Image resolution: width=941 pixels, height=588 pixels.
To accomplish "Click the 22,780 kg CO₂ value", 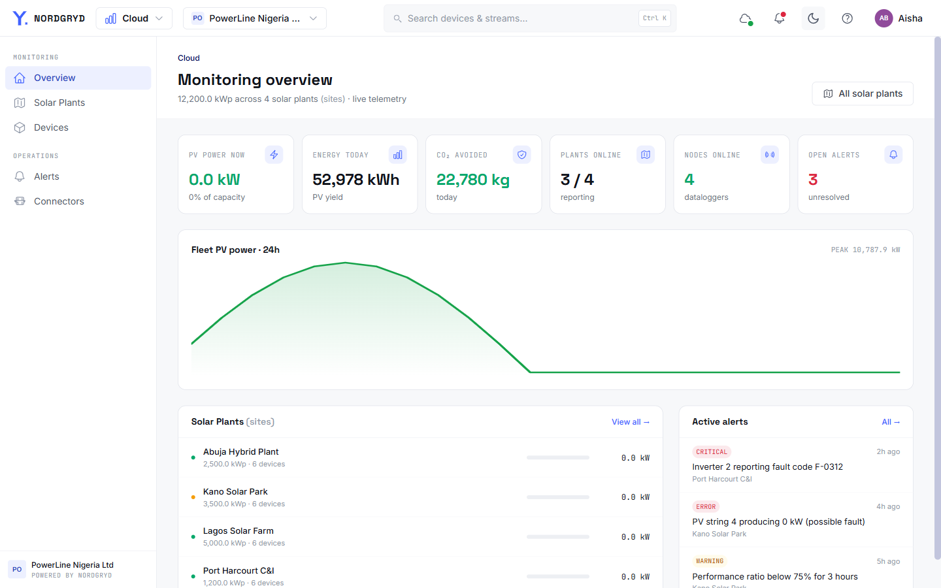I will click(x=473, y=180).
